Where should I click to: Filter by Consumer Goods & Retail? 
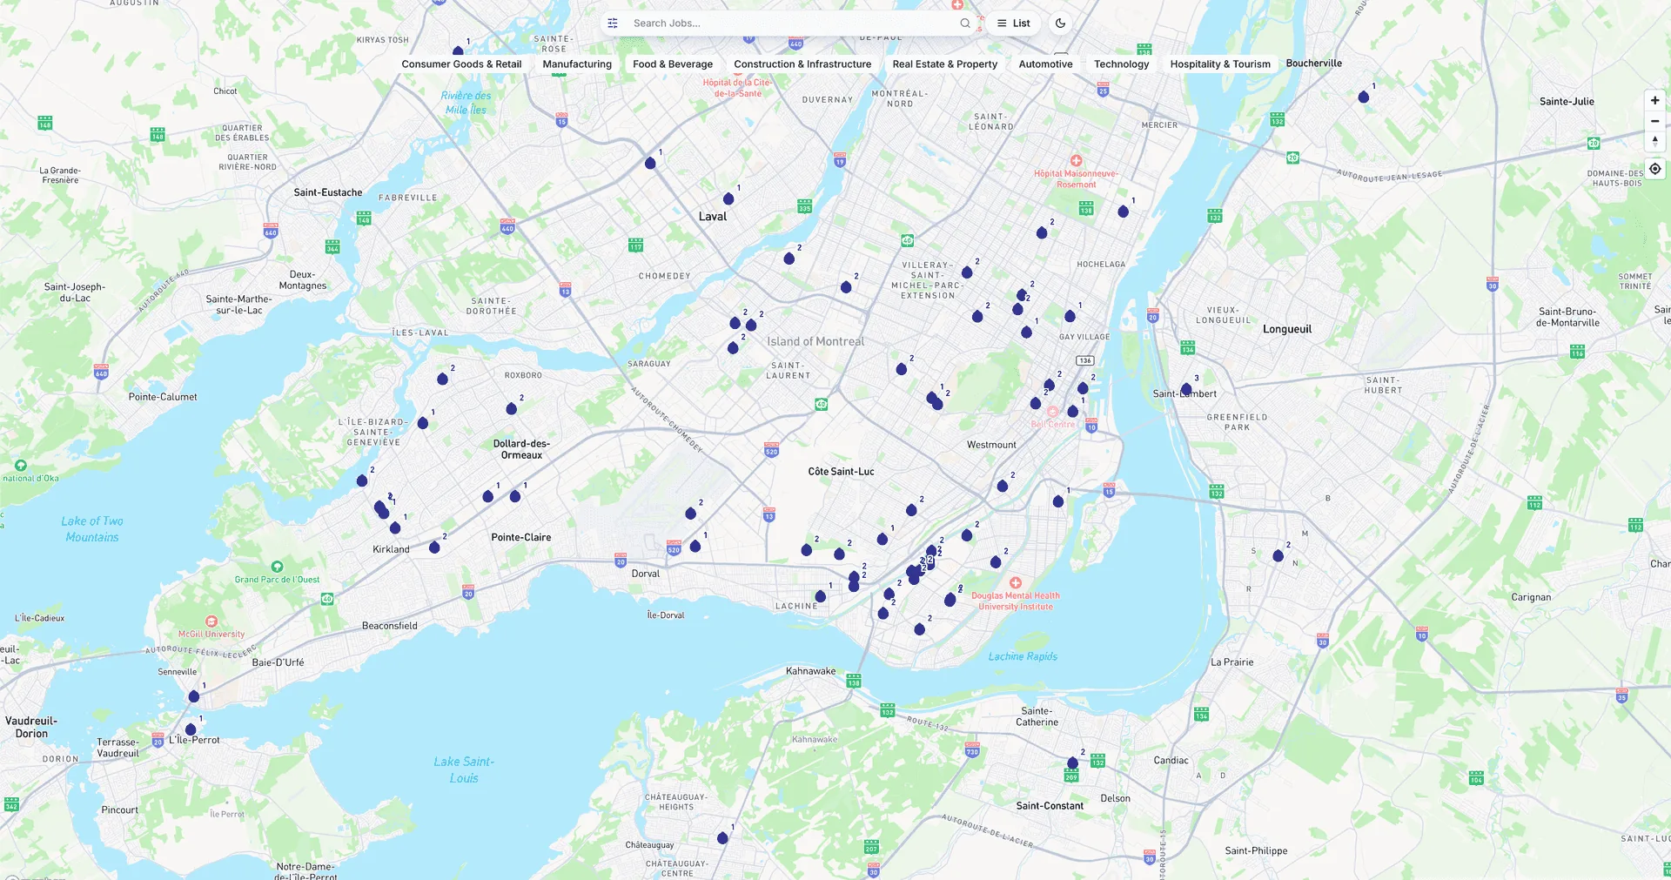click(461, 64)
